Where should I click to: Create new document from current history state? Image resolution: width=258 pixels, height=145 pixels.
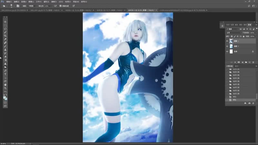(x=245, y=103)
